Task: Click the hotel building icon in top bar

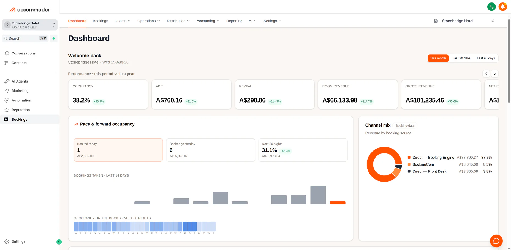Action: pyautogui.click(x=436, y=21)
